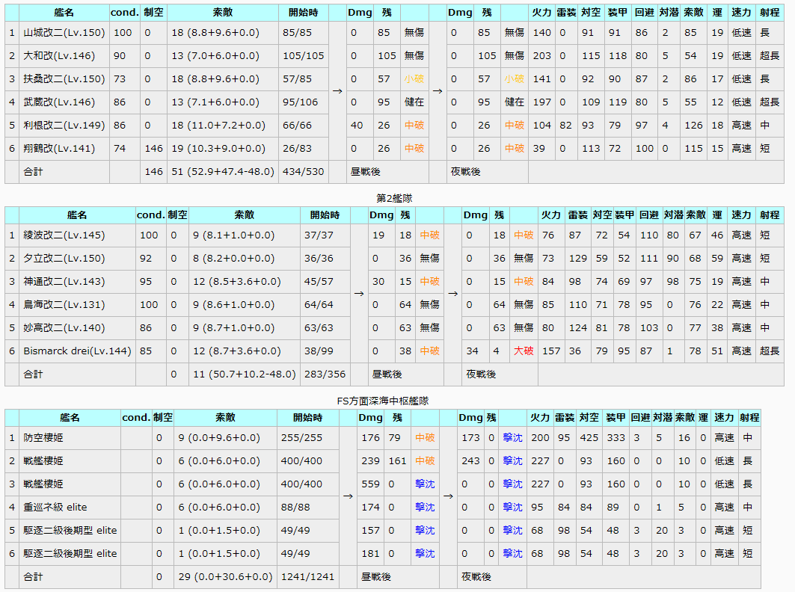795x592 pixels.
Task: Select starting HP 38/99
Action: coord(319,351)
